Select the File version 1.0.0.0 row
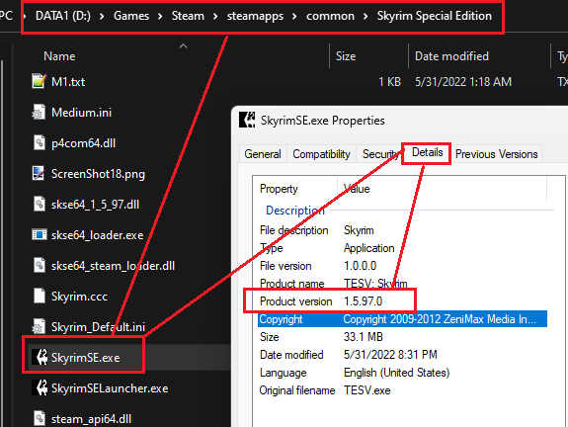Screen dimensions: 568x427 402,266
